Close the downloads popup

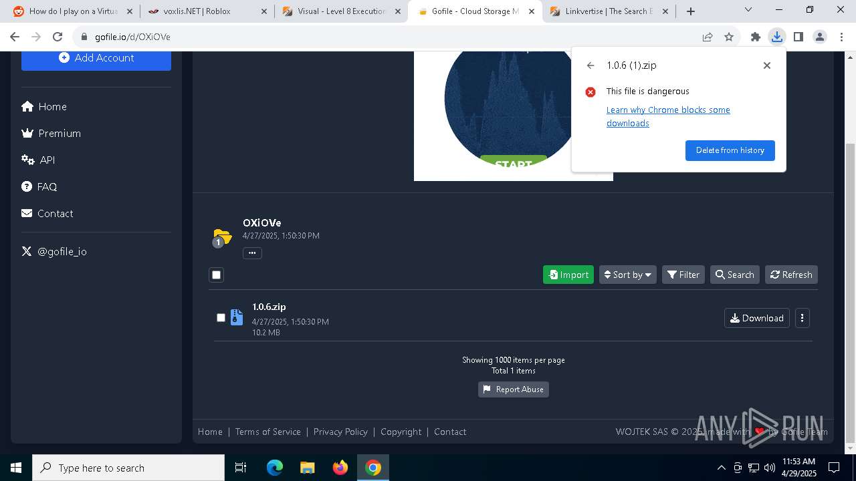(767, 65)
